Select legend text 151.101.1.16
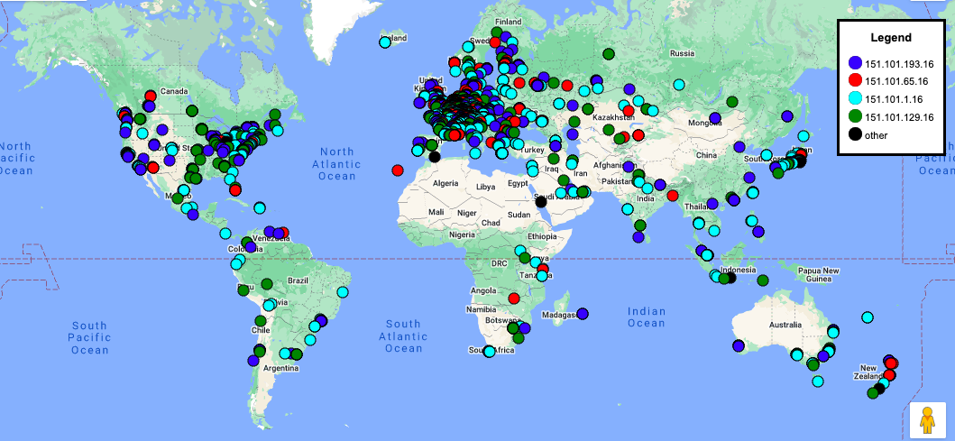This screenshot has height=441, width=955. (894, 99)
